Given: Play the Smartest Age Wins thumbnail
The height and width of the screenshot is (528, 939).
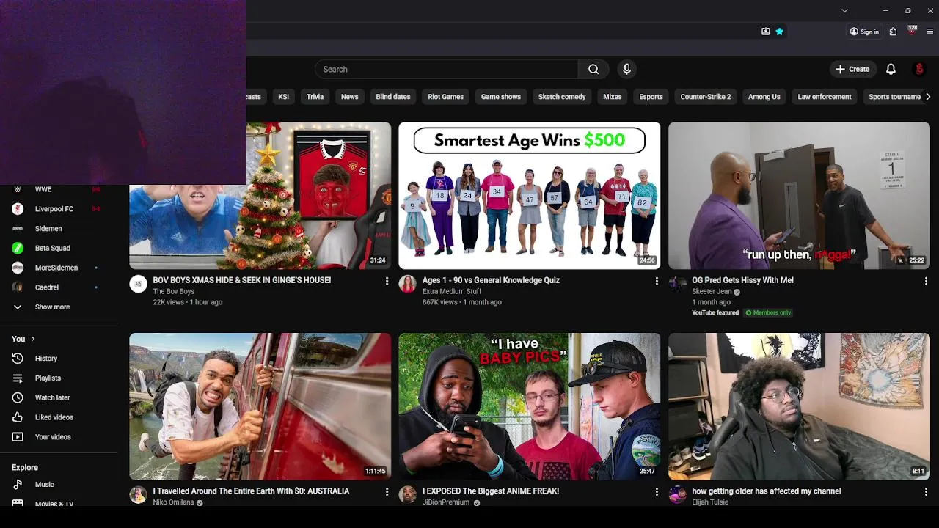Looking at the screenshot, I should click(530, 195).
